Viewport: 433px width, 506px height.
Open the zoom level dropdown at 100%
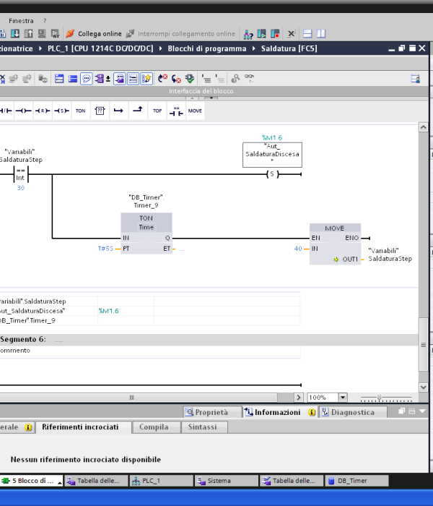343,398
